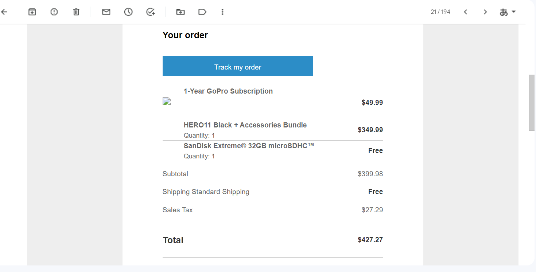Delete this email with trash icon
This screenshot has width=536, height=272.
(76, 12)
